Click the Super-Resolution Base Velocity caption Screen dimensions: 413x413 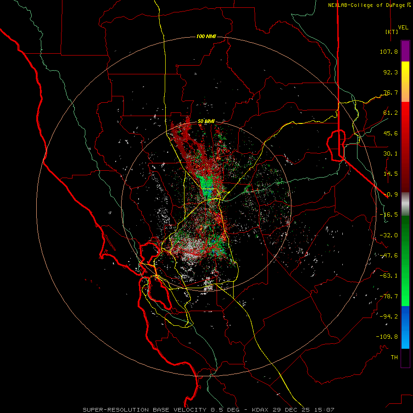coord(208,410)
